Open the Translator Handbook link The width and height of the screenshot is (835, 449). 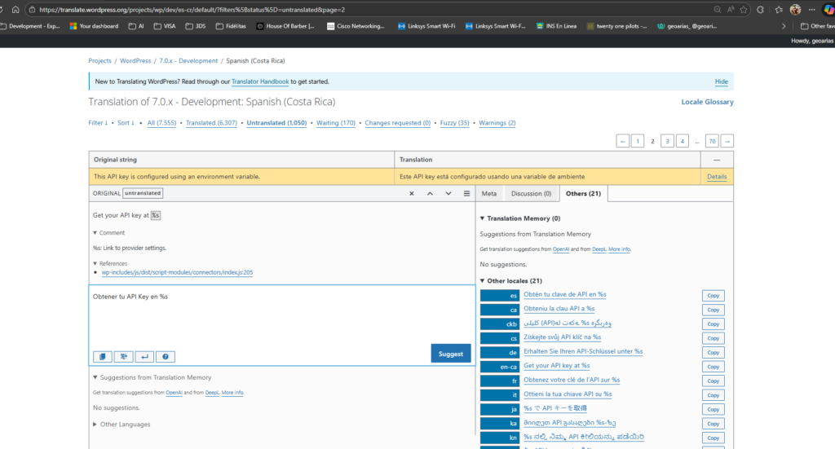point(259,81)
